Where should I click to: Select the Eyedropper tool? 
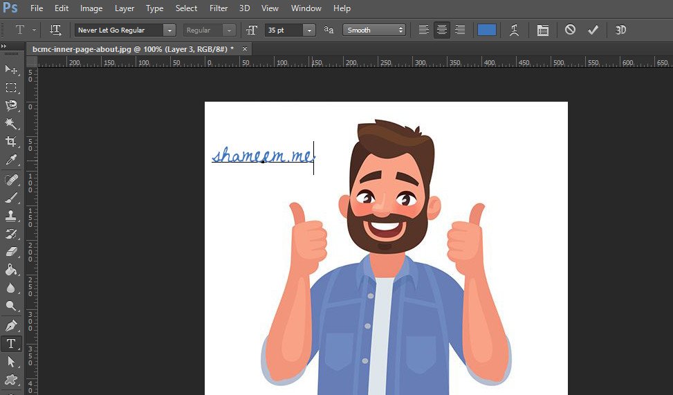tap(11, 160)
